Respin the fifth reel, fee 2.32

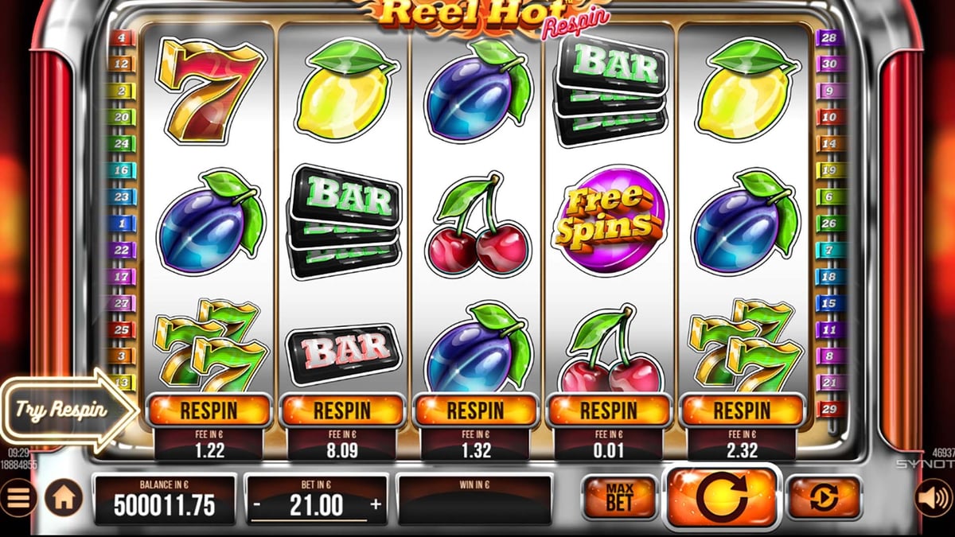[x=742, y=411]
